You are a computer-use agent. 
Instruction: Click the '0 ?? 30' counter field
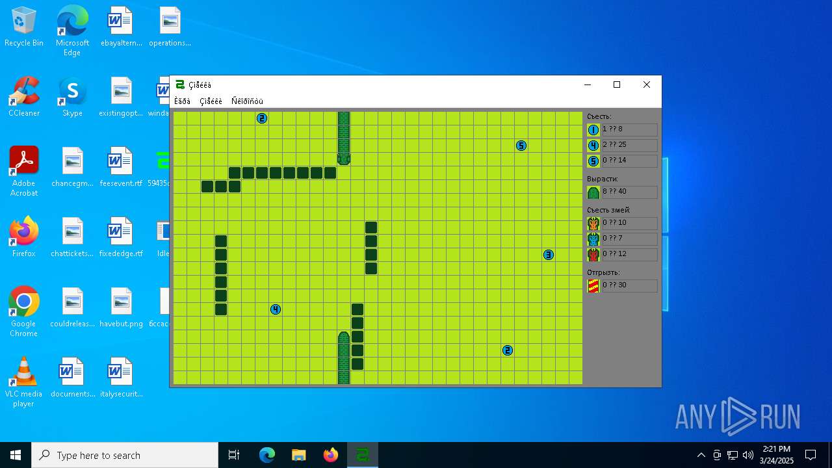629,286
